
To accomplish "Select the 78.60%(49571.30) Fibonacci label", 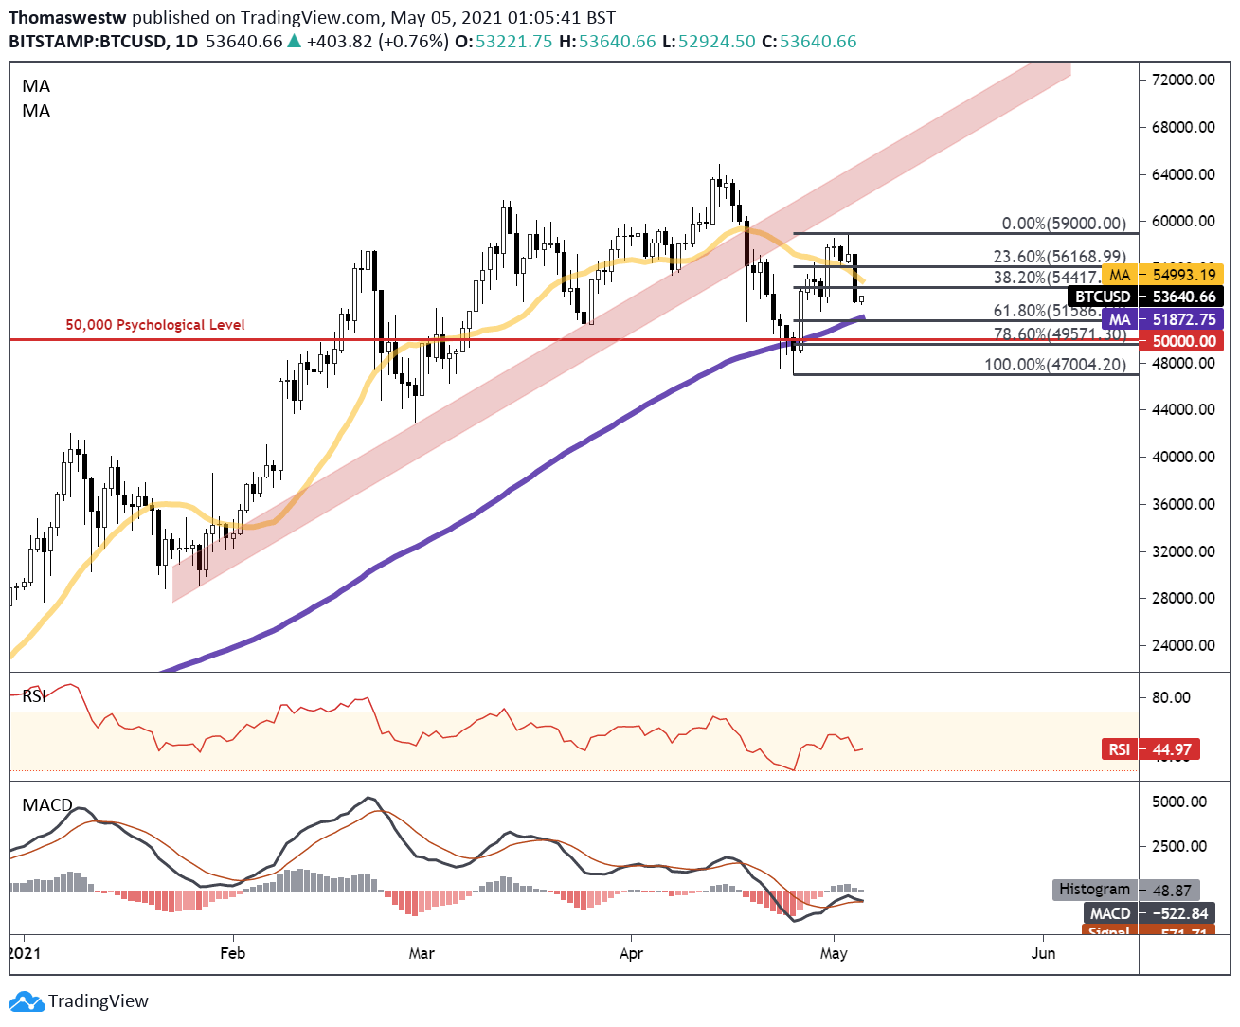I will (1059, 334).
